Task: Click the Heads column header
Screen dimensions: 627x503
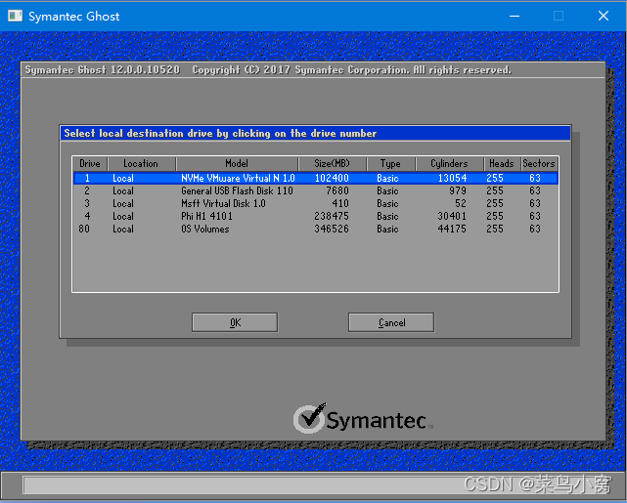Action: point(502,164)
